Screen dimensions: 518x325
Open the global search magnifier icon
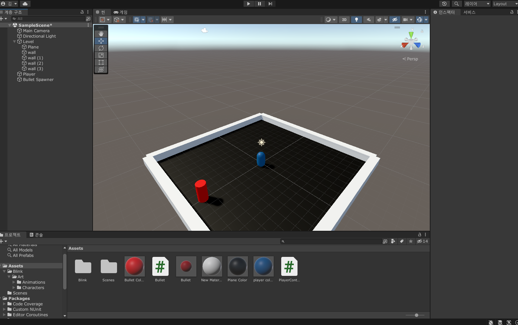pos(457,4)
